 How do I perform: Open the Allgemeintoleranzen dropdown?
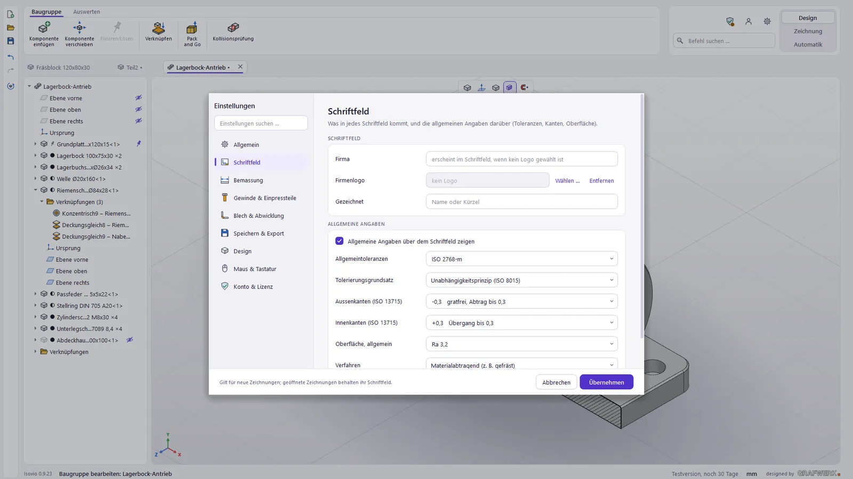point(522,259)
